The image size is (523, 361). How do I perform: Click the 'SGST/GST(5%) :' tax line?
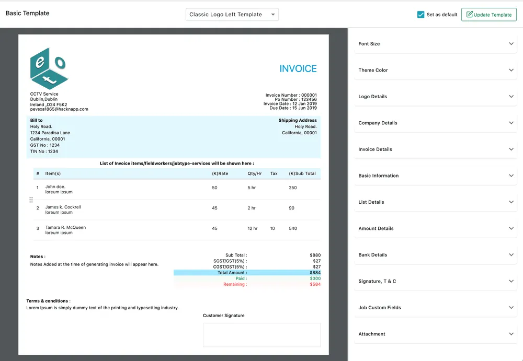click(247, 261)
